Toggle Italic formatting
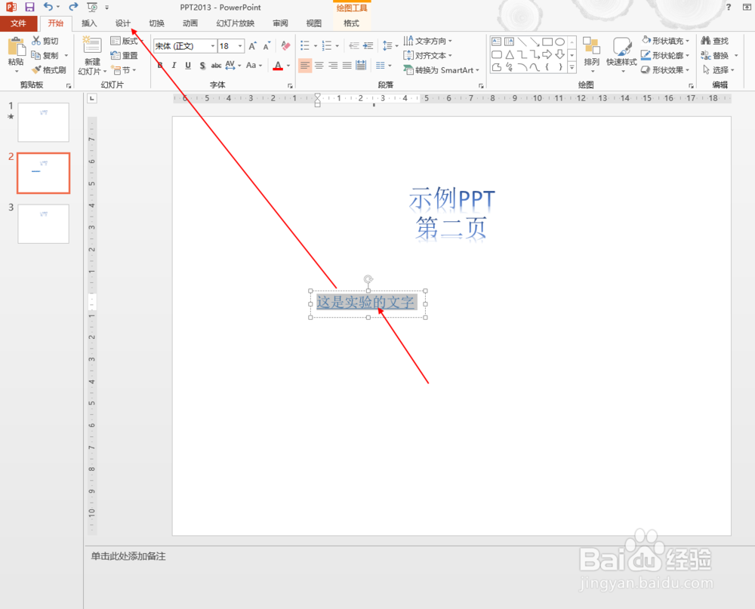 pyautogui.click(x=174, y=66)
